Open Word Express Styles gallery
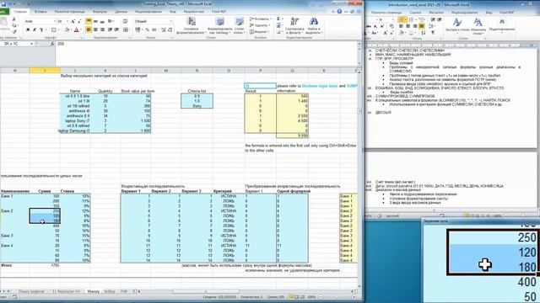The width and height of the screenshot is (540, 303). (x=457, y=25)
